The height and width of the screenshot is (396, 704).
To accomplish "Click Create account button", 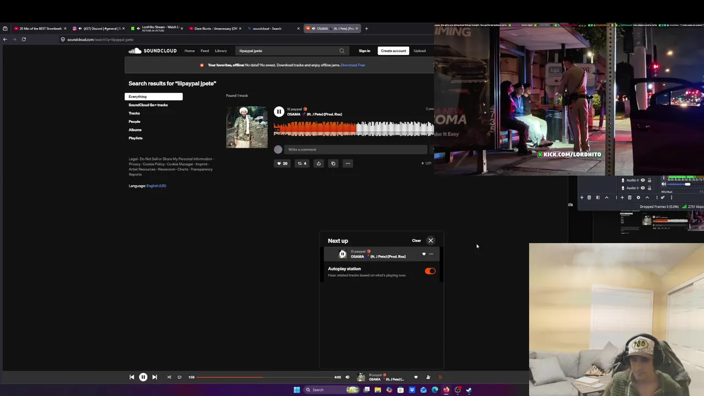I will pyautogui.click(x=393, y=51).
